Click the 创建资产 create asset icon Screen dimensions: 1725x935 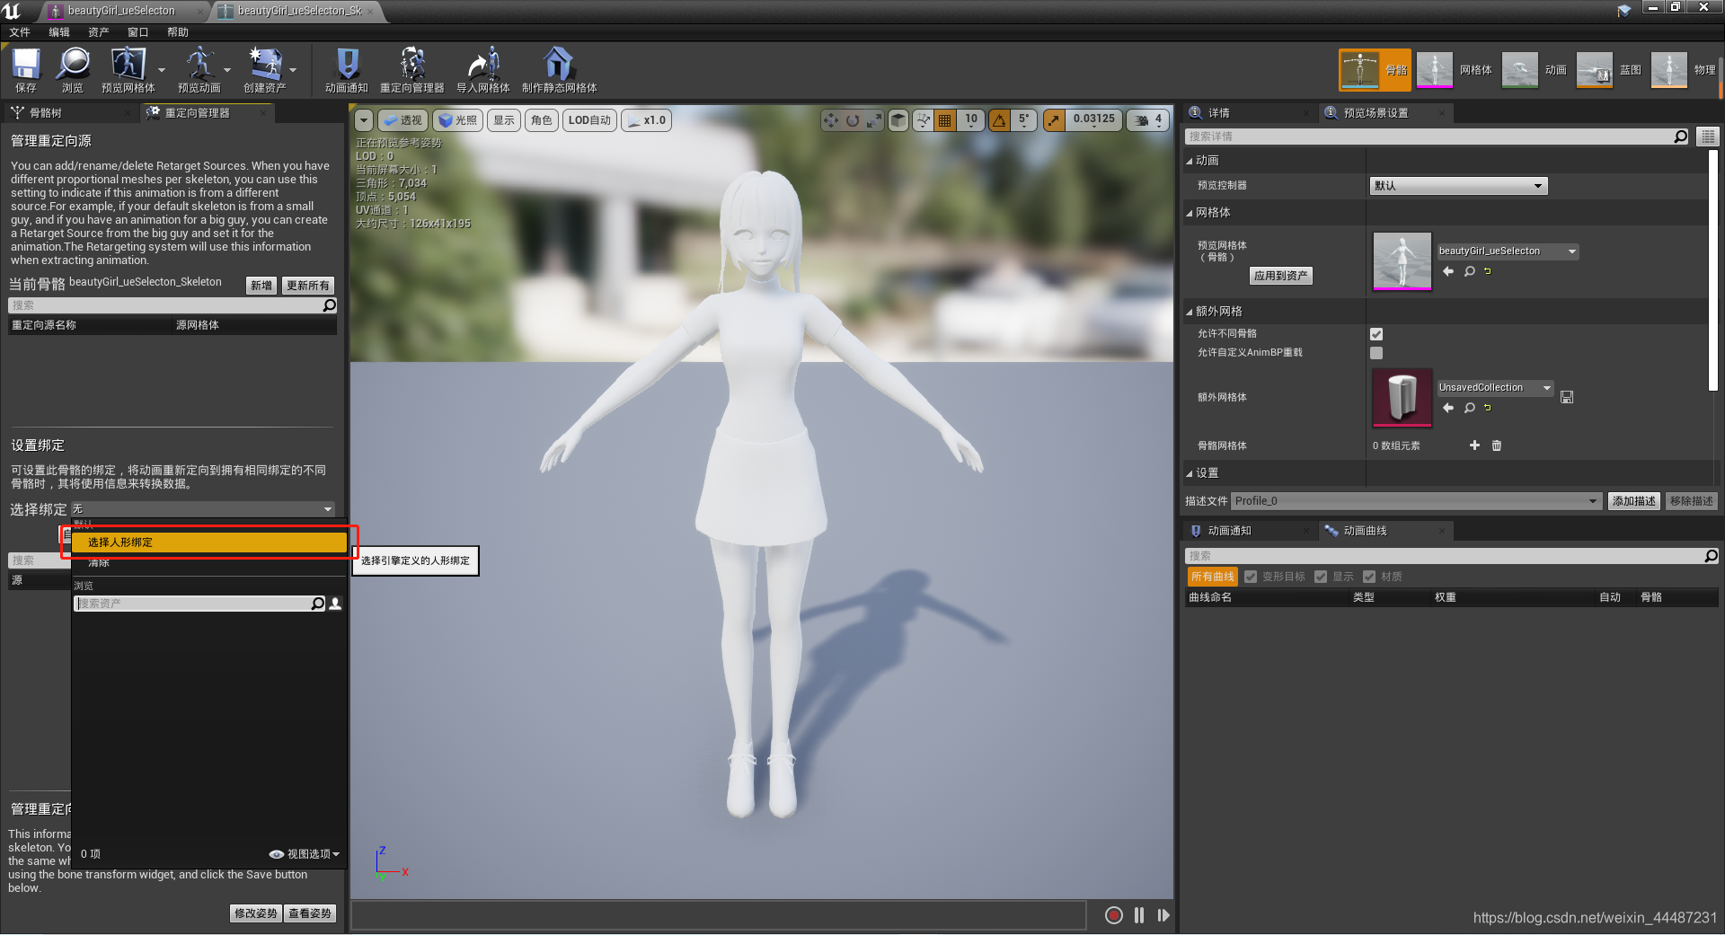coord(265,70)
